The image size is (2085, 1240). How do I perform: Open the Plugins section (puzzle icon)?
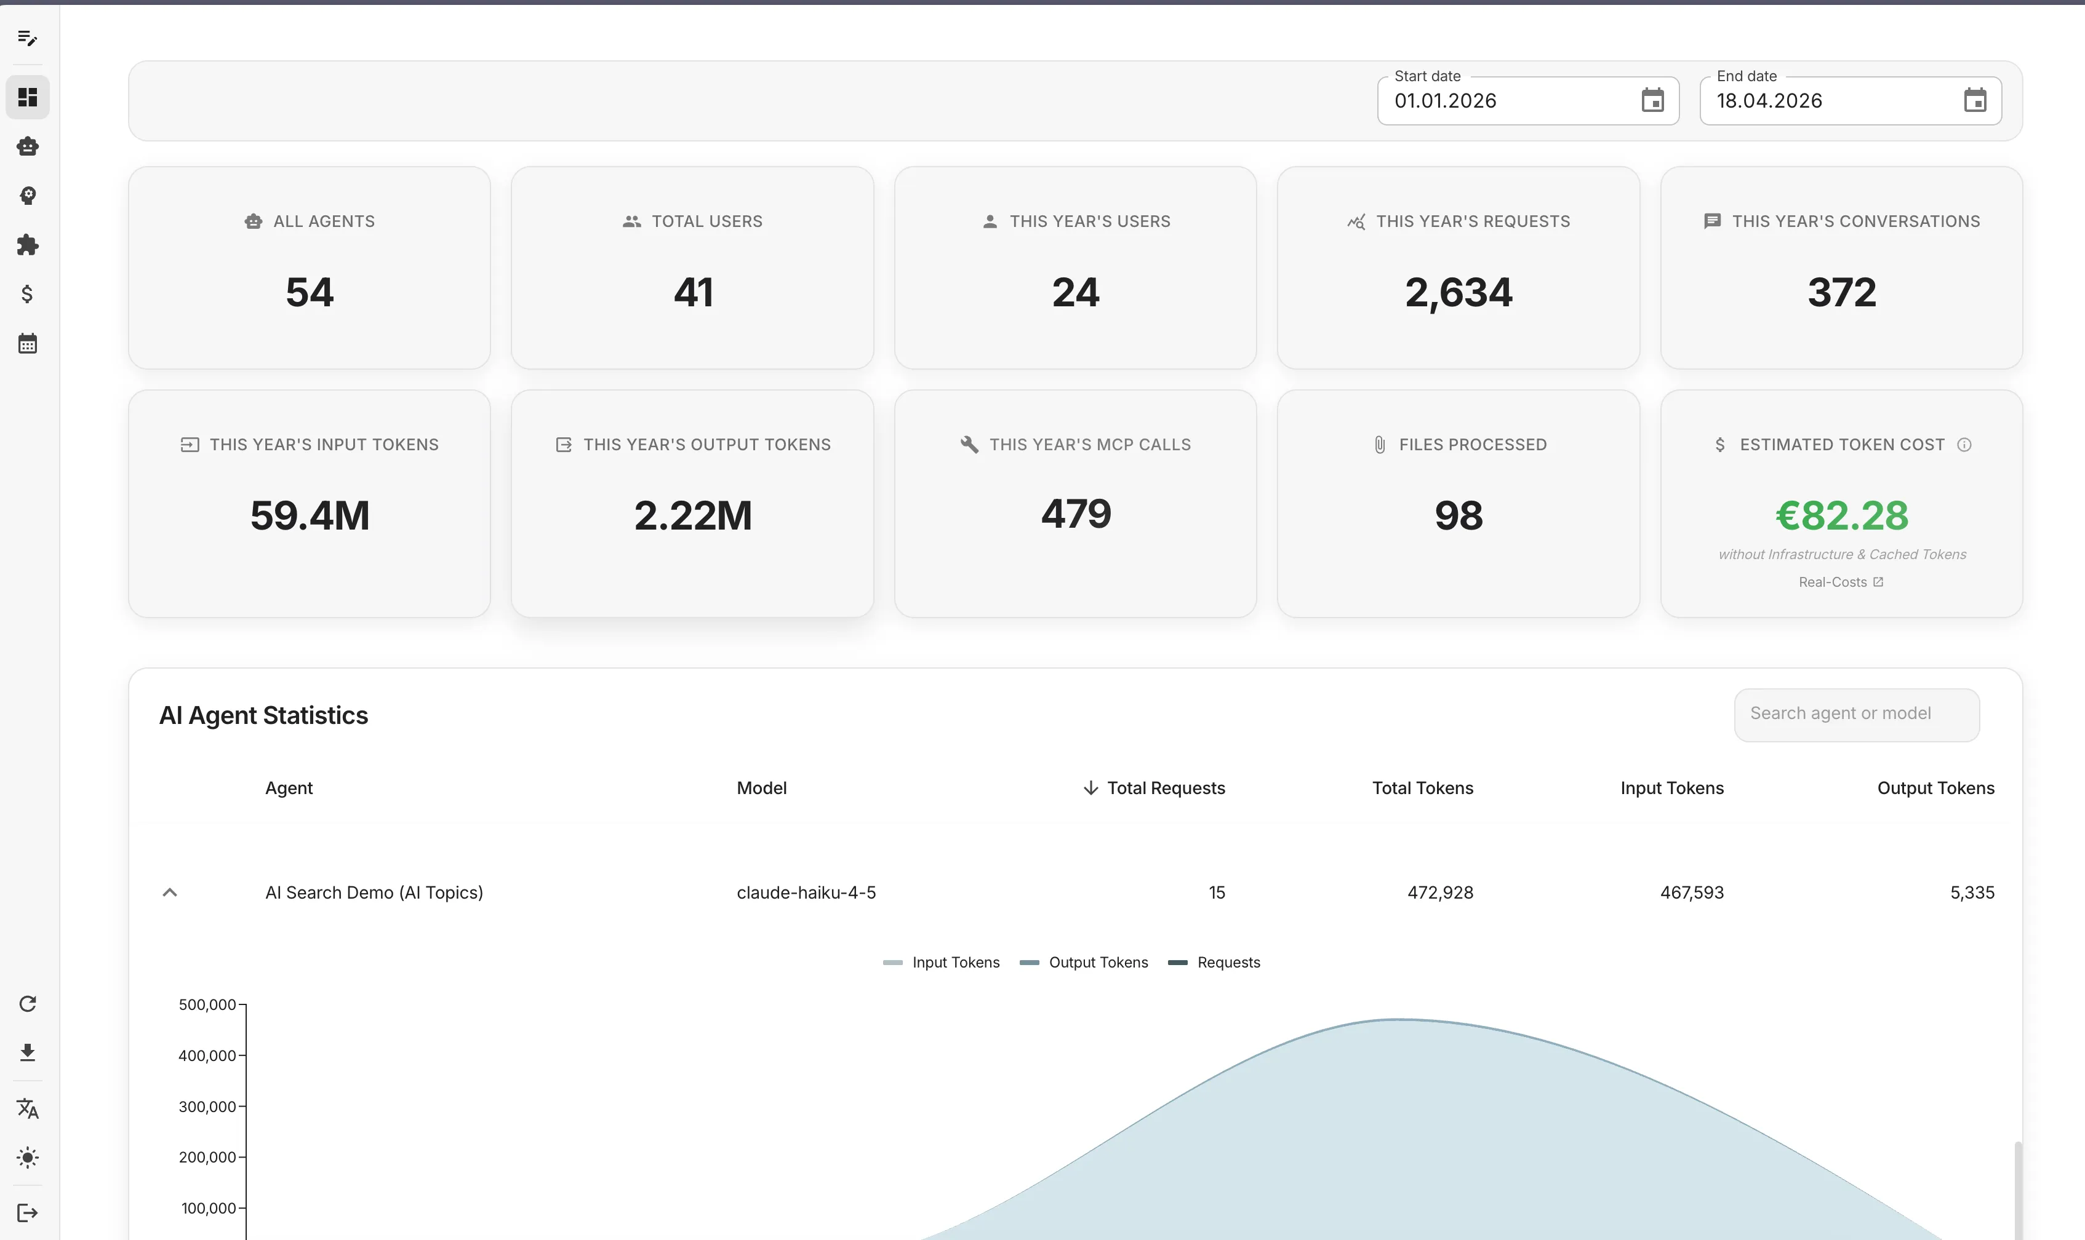click(x=28, y=245)
